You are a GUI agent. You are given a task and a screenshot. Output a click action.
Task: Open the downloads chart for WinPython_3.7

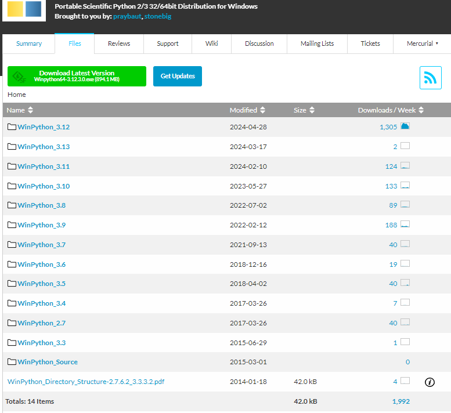[405, 244]
